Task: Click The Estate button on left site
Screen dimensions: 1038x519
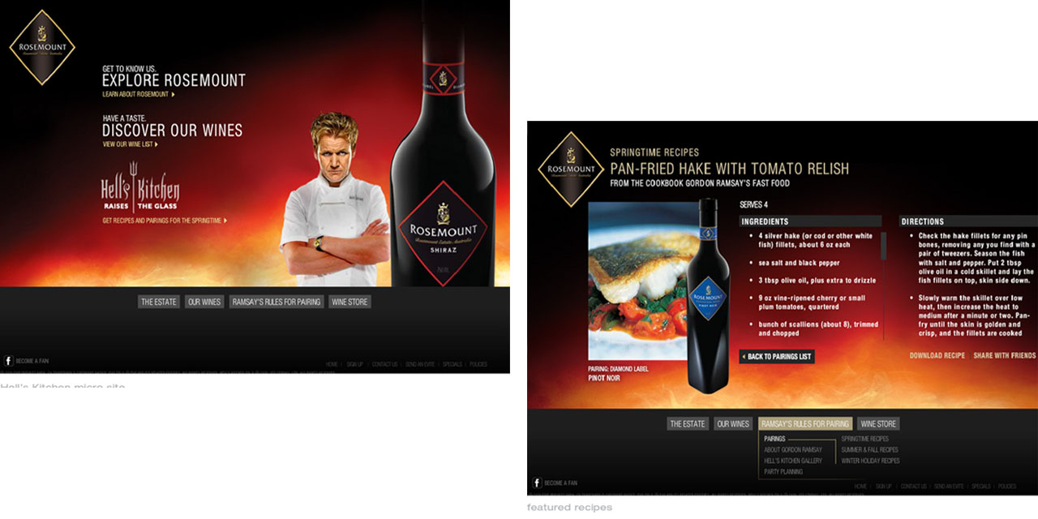Action: (x=159, y=302)
